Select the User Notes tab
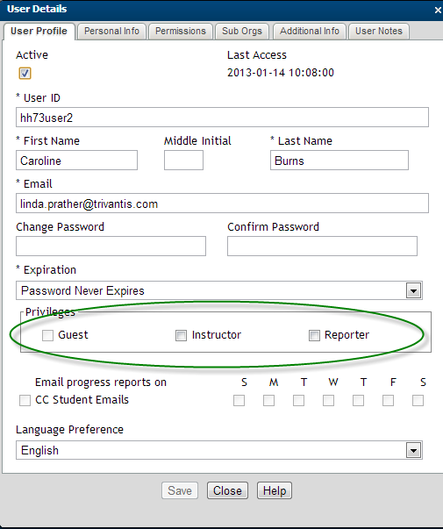443x529 pixels. click(x=379, y=31)
